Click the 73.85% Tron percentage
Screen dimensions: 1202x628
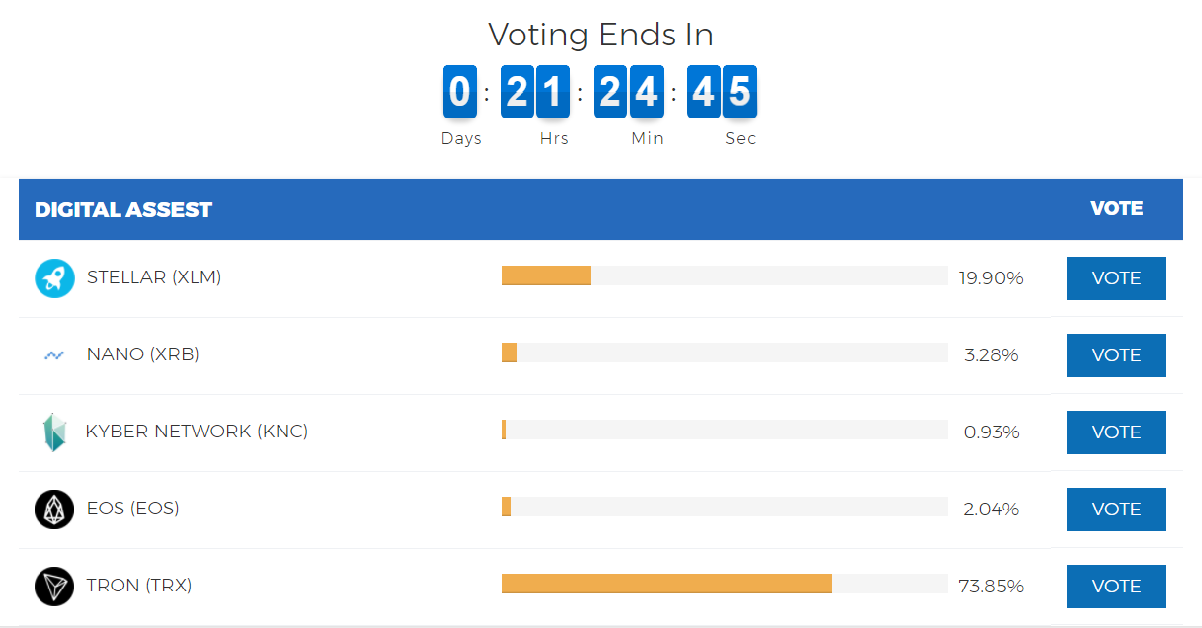(992, 587)
